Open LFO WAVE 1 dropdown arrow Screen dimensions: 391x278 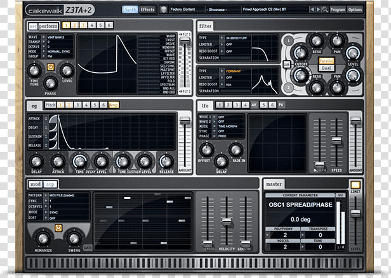pos(215,117)
